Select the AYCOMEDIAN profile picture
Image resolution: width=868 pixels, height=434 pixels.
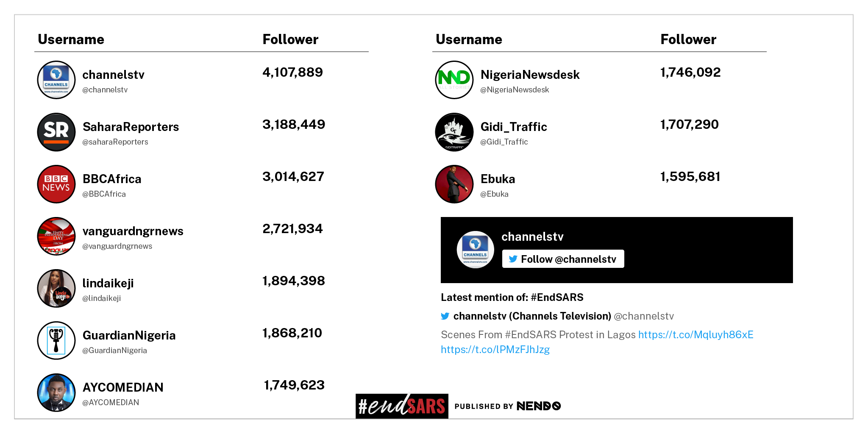click(x=56, y=392)
